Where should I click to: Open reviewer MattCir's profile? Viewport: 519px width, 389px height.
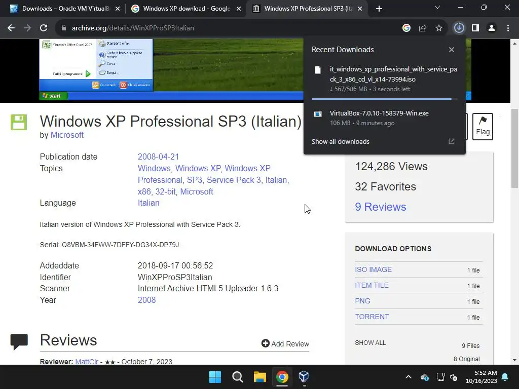87,362
